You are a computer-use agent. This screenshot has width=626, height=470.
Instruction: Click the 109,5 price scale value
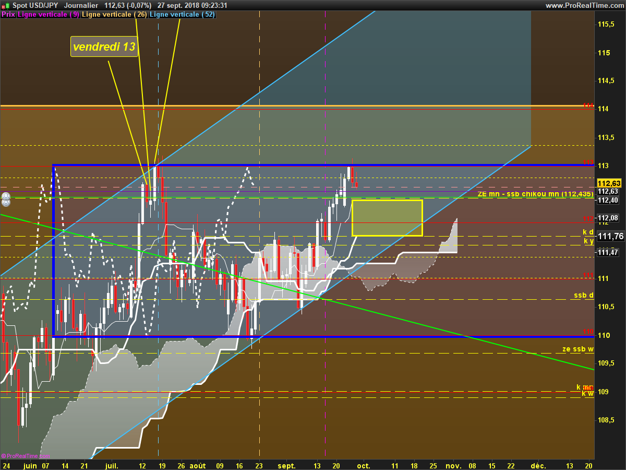click(606, 363)
